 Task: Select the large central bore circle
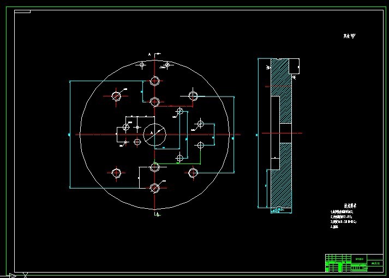coord(155,135)
